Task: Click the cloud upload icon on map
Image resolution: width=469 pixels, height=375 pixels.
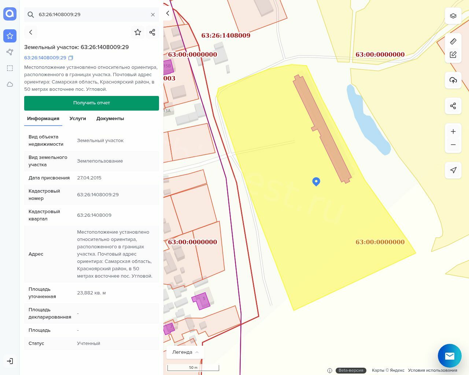Action: click(x=453, y=80)
